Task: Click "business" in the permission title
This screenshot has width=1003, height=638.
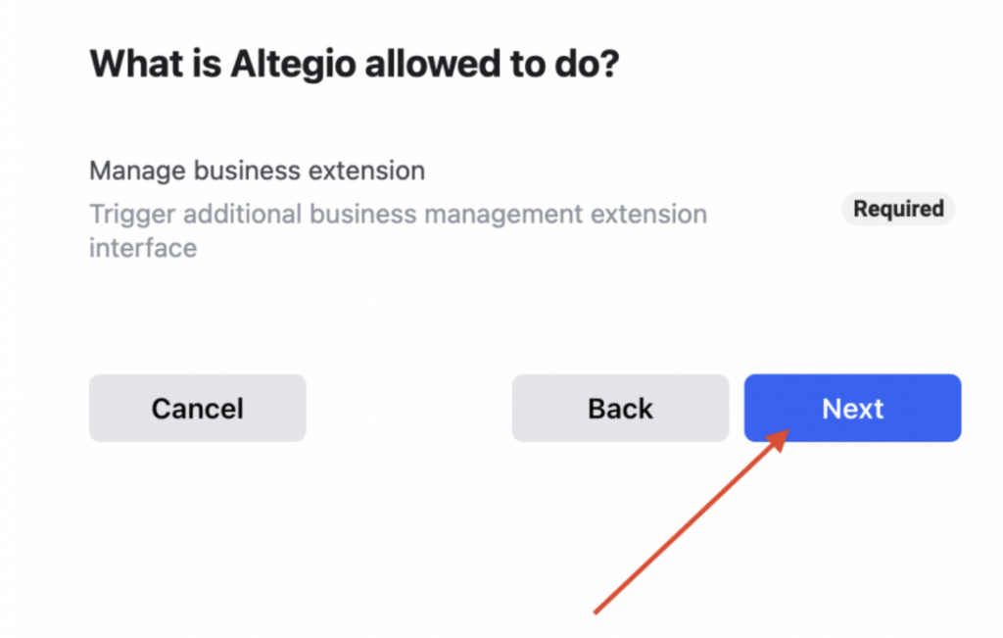Action: (247, 171)
